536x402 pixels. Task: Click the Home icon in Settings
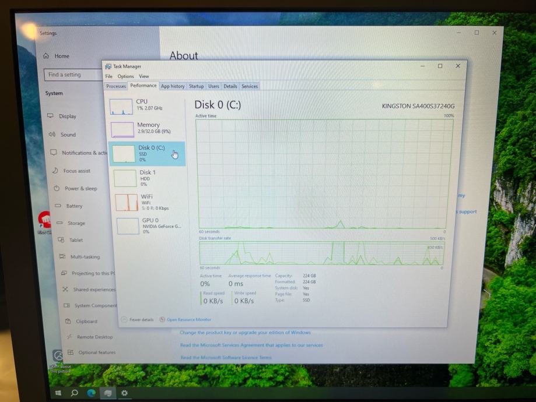(46, 56)
